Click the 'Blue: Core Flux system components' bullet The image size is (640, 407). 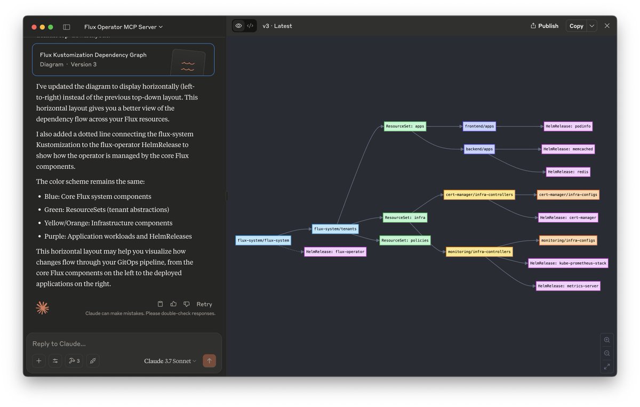click(98, 197)
